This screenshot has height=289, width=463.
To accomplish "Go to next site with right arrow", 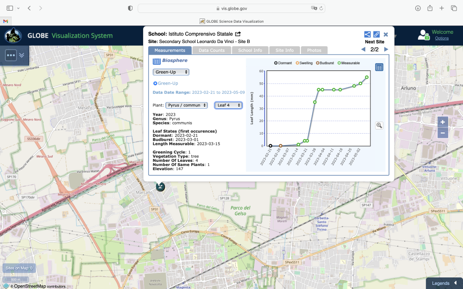I will [x=386, y=49].
